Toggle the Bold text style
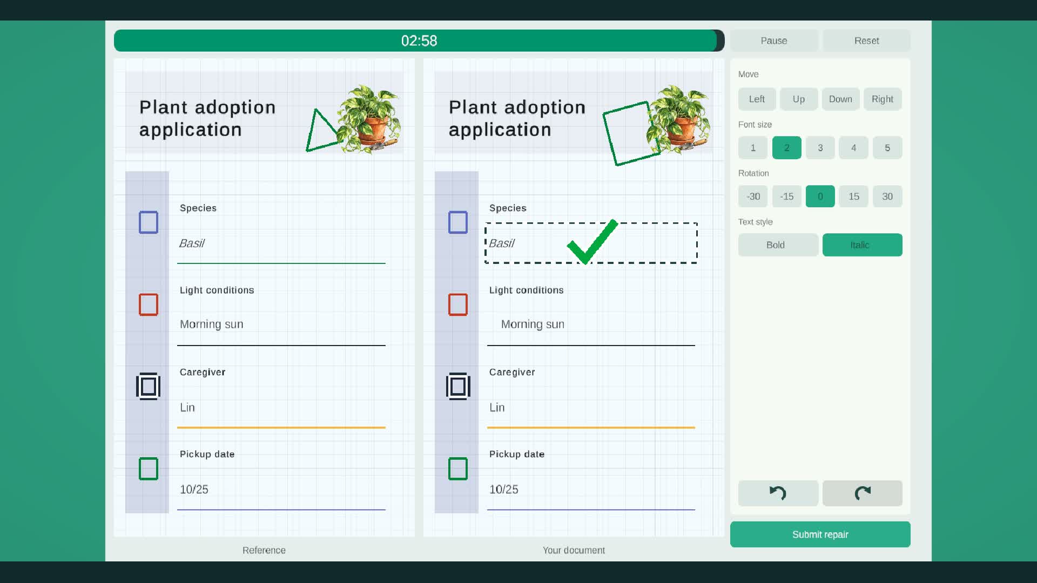Viewport: 1037px width, 583px height. [778, 245]
